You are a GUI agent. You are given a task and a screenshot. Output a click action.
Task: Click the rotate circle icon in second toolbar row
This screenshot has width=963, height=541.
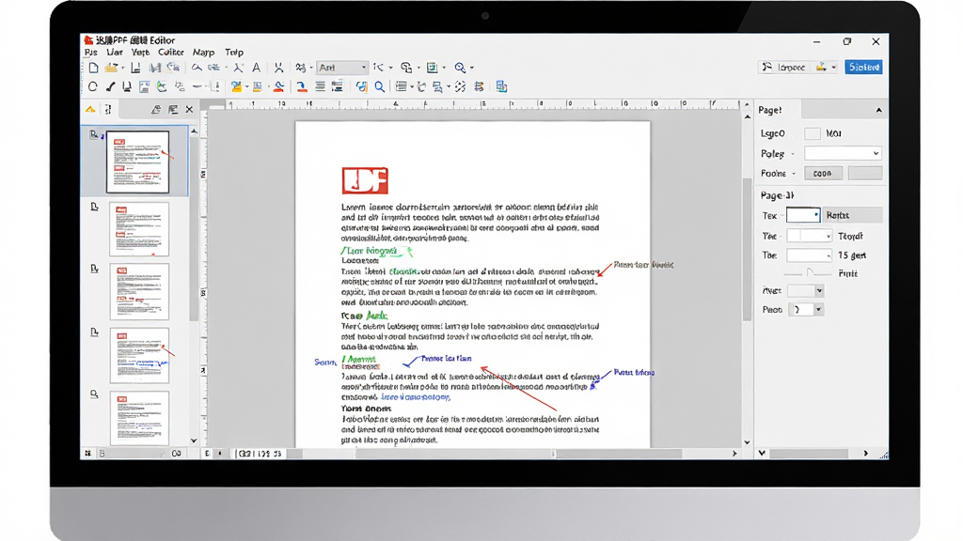coord(93,86)
